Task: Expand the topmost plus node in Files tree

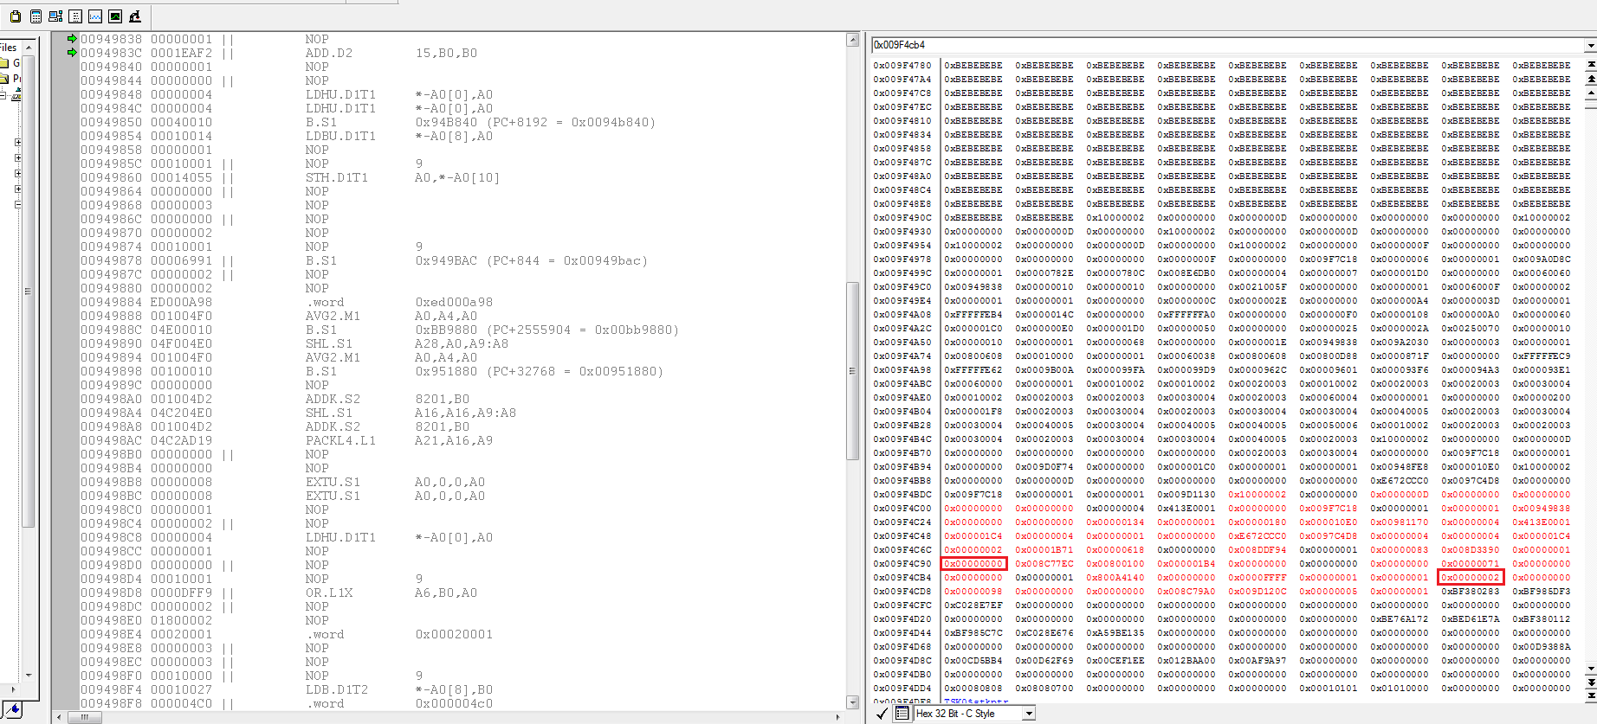Action: point(18,143)
